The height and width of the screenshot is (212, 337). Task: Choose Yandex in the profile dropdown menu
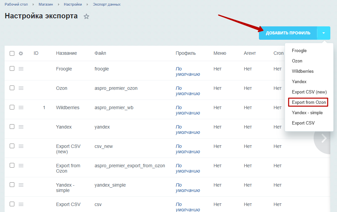point(299,81)
